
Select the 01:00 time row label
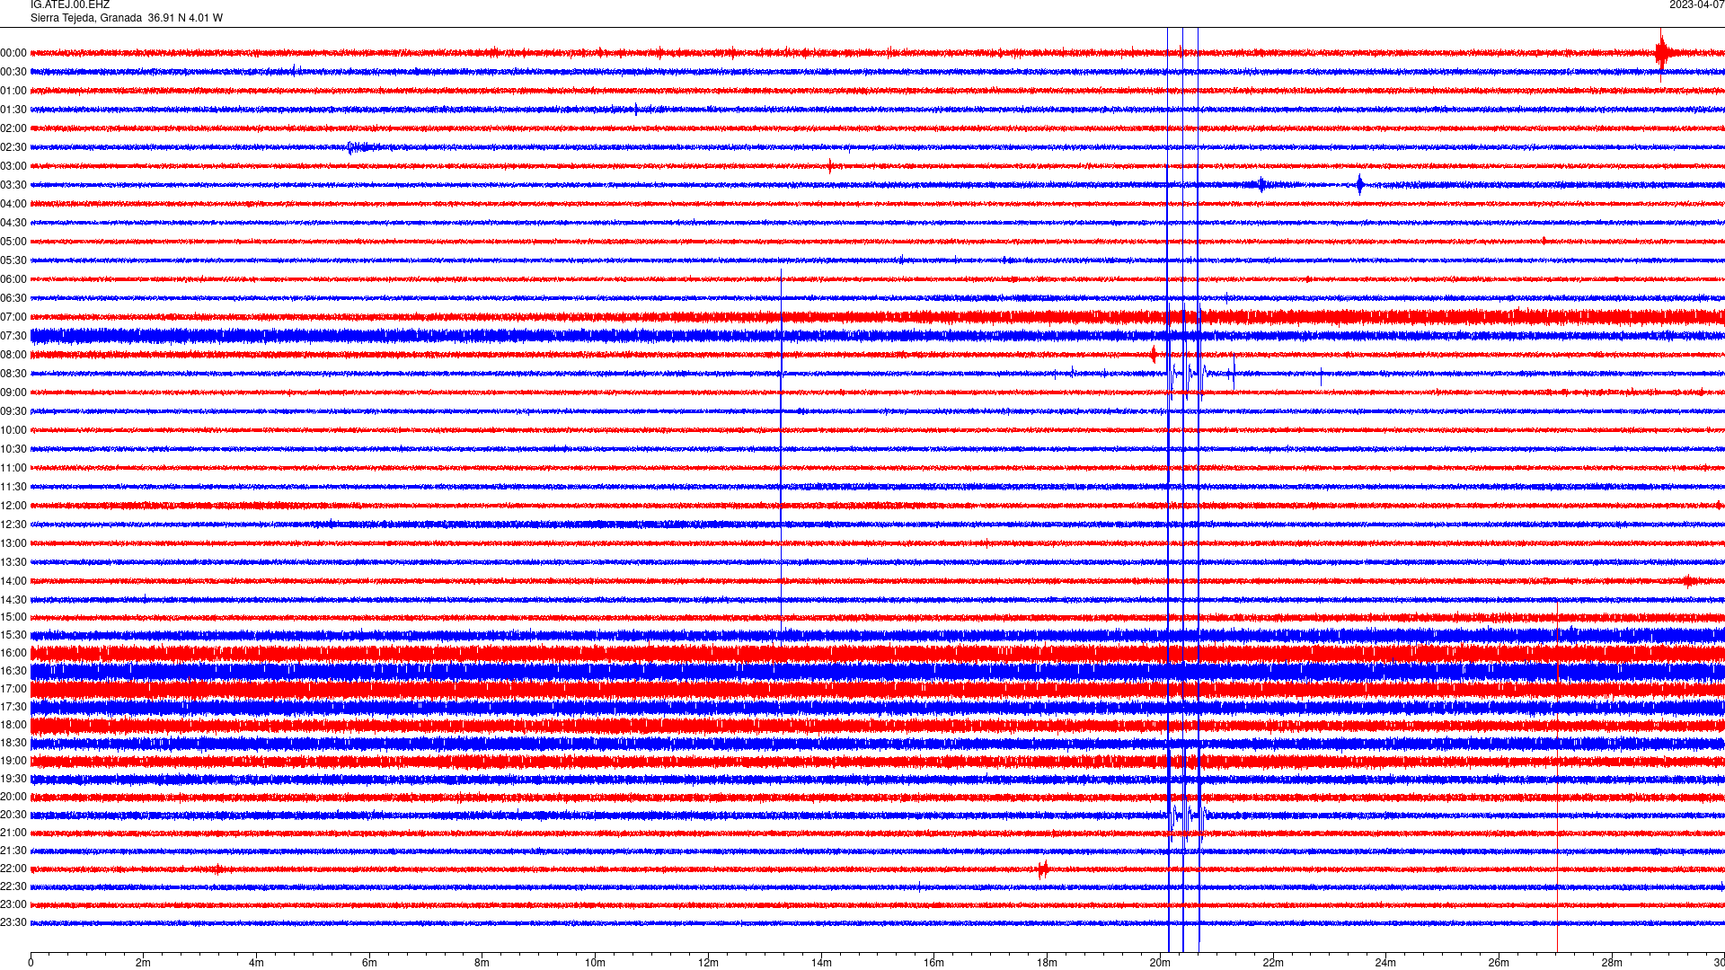(13, 91)
